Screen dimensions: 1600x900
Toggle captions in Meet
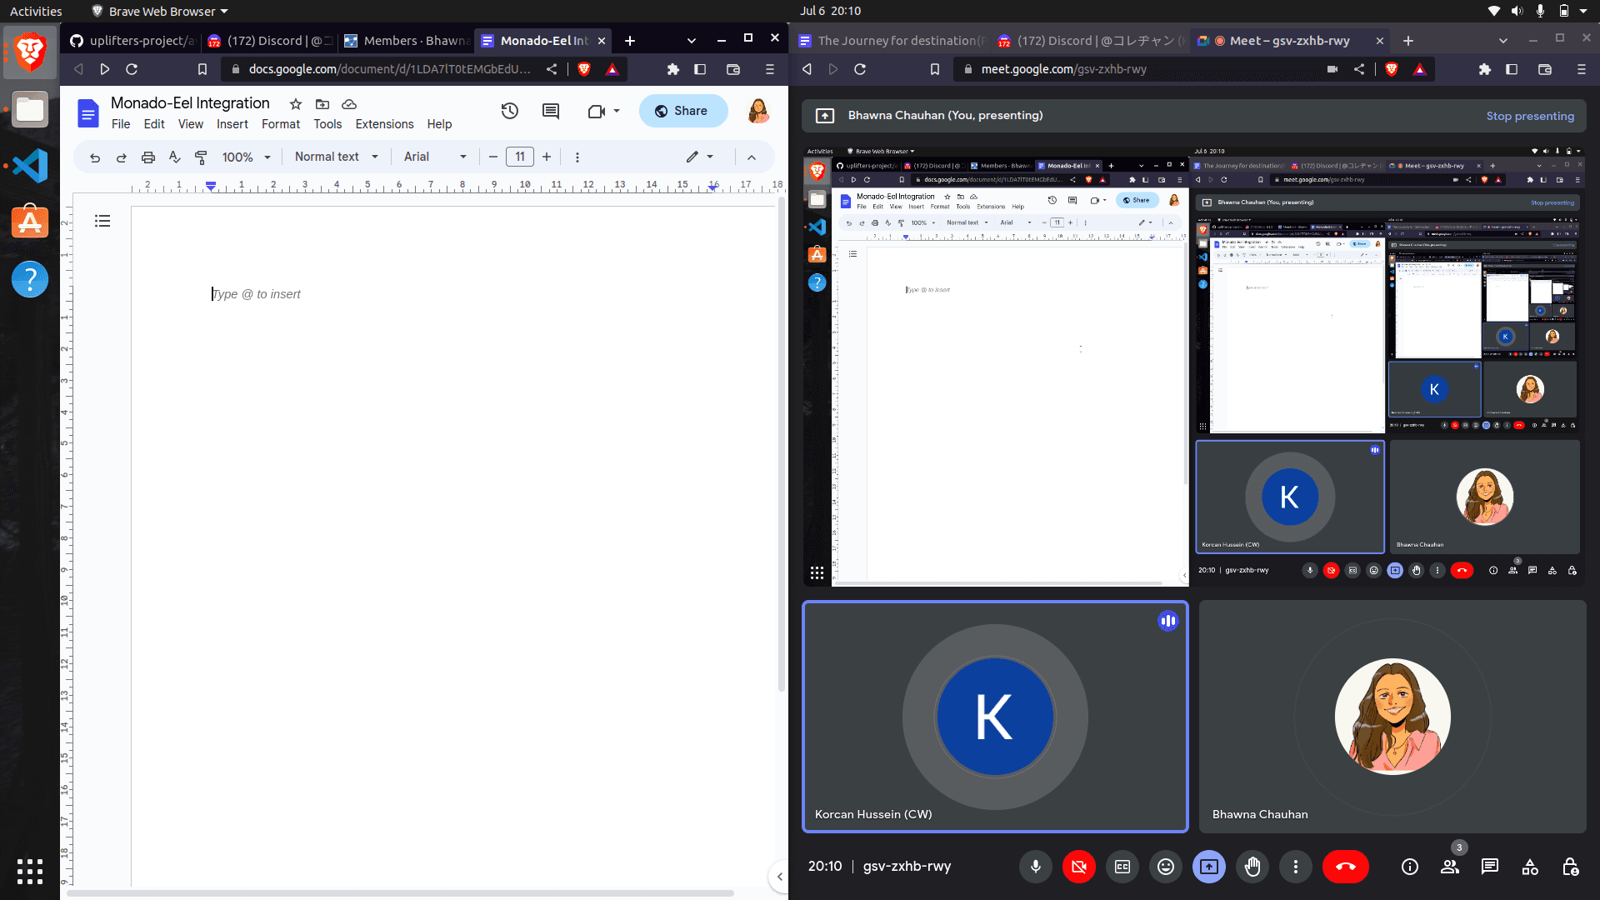point(1122,867)
